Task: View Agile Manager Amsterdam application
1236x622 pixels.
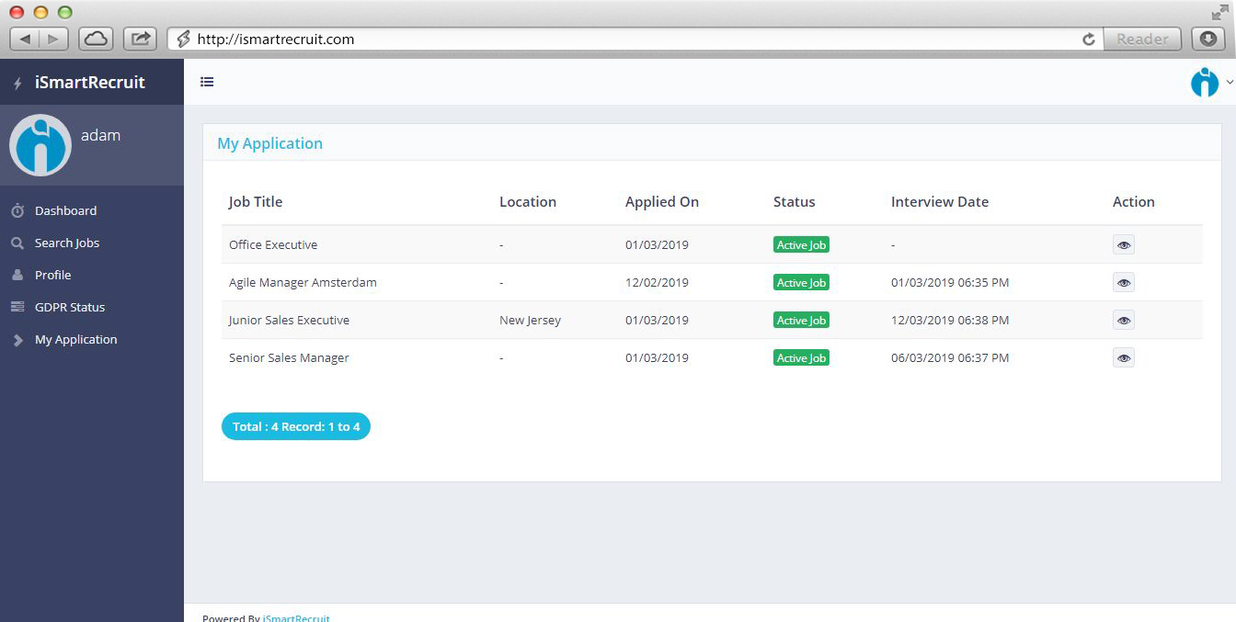Action: (x=1123, y=283)
